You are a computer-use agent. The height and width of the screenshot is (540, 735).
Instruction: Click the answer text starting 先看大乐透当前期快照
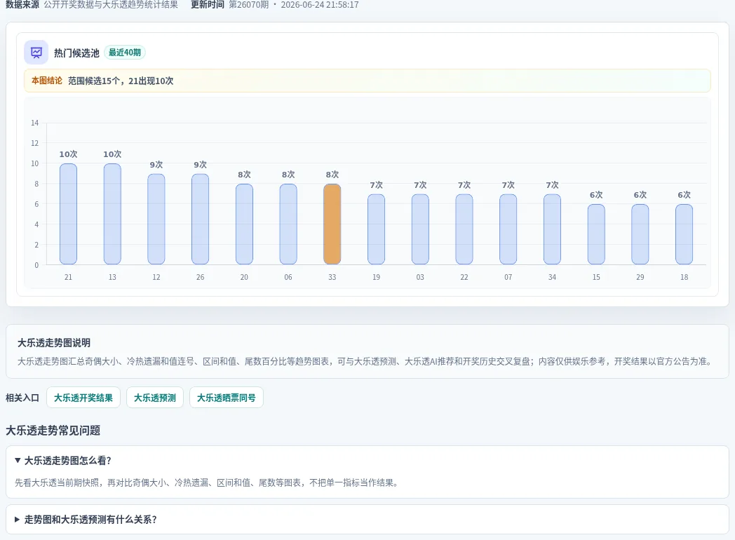tap(207, 482)
